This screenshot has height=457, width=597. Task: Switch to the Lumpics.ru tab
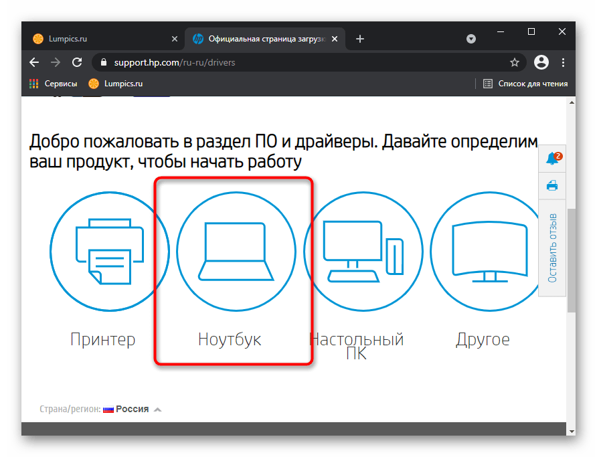point(104,39)
